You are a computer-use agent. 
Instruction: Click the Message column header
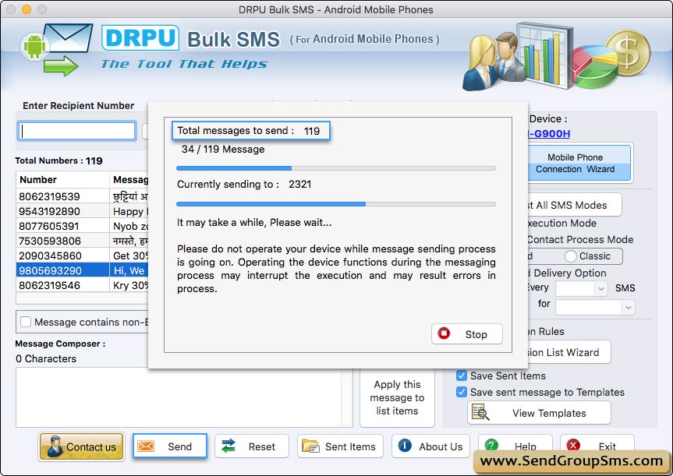129,180
